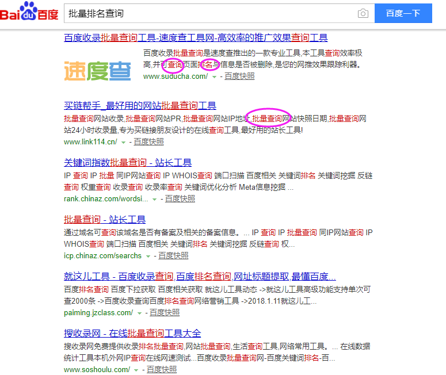Click paiming.jzclass.com/ URL
446x375 pixels.
(x=98, y=312)
